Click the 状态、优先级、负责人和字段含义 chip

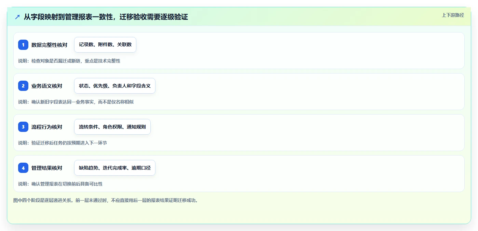(x=115, y=86)
